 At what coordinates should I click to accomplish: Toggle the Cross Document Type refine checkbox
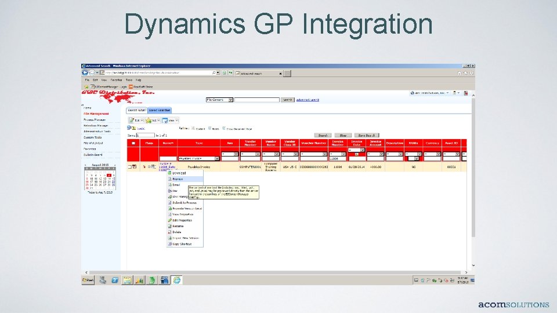(x=224, y=129)
